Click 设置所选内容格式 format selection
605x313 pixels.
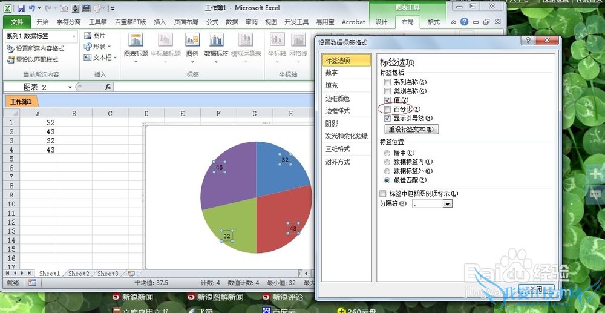36,48
